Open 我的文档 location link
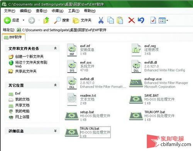 (22, 99)
